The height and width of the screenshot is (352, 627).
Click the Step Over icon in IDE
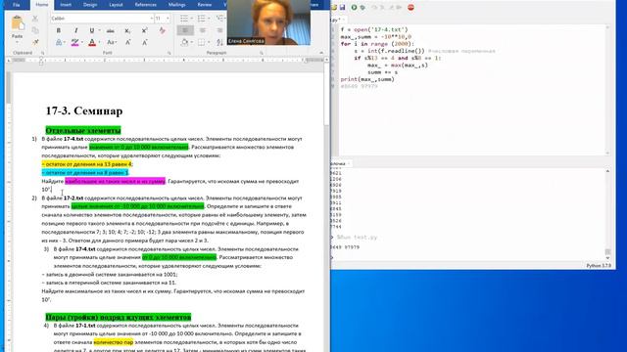[x=374, y=7]
